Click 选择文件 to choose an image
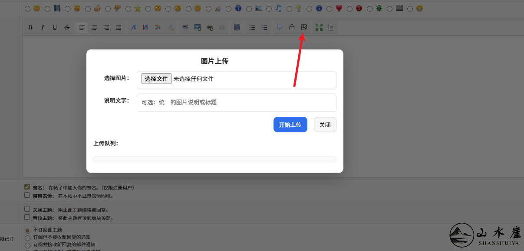This screenshot has height=251, width=524. pos(156,78)
